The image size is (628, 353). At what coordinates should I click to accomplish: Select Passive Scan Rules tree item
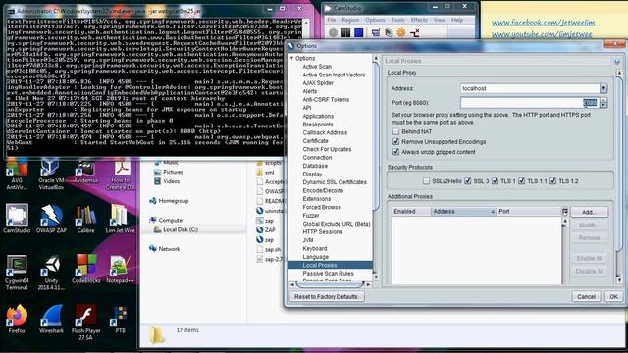pyautogui.click(x=328, y=274)
